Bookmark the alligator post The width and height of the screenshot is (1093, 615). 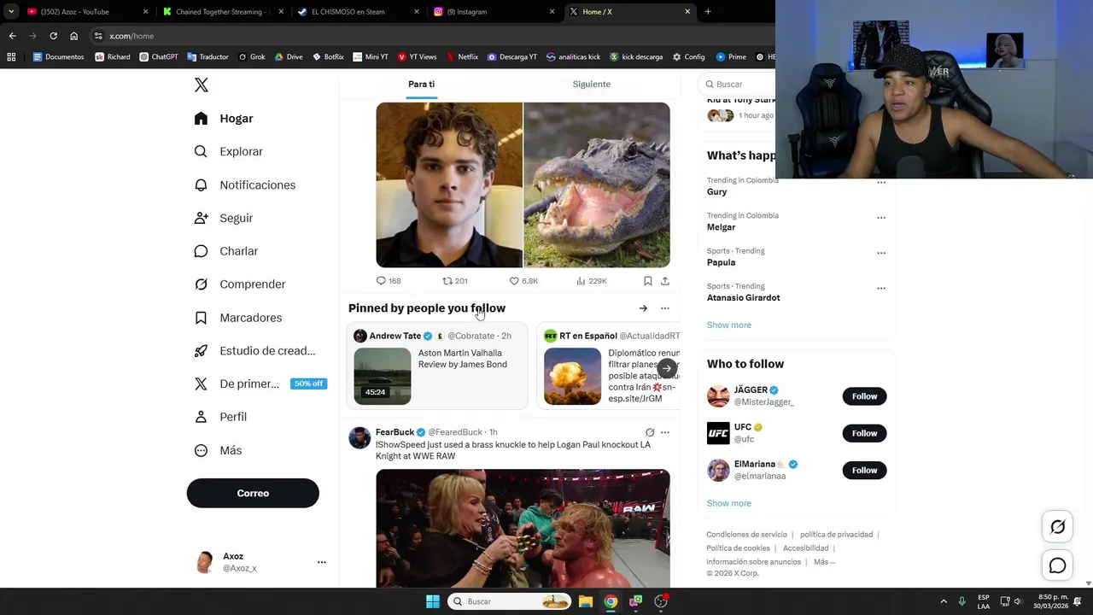click(647, 281)
